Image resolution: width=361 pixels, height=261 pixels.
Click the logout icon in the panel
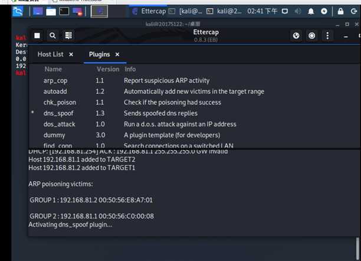tap(354, 11)
